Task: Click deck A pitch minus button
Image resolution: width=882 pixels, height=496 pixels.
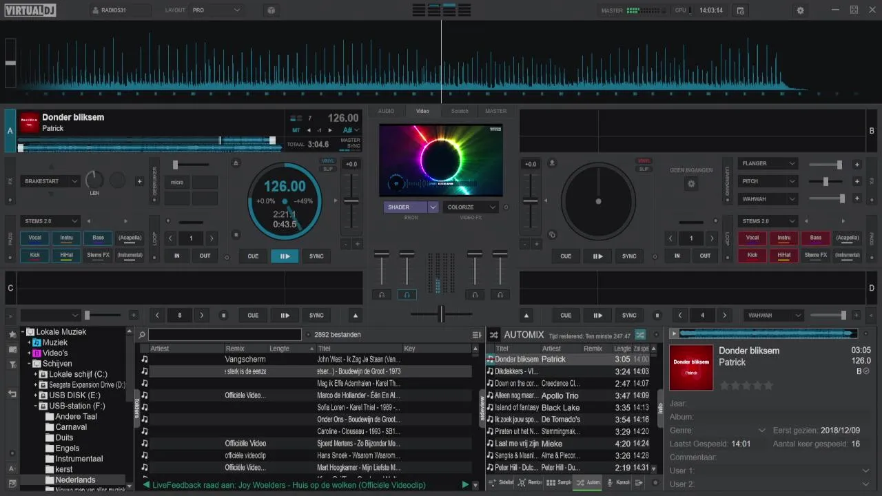Action: pos(345,244)
